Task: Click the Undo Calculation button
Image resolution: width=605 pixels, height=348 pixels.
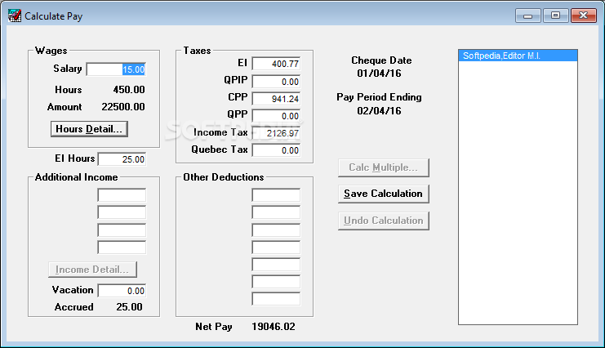Action: click(x=384, y=221)
